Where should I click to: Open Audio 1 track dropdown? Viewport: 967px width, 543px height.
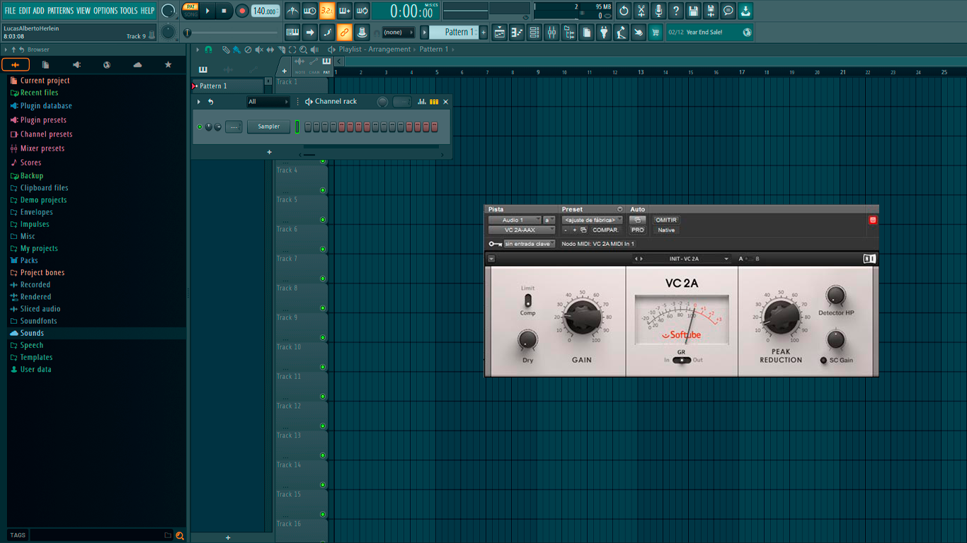(x=515, y=220)
